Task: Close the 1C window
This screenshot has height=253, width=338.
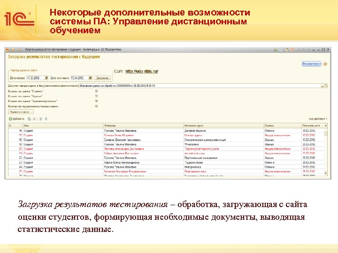Action: pyautogui.click(x=328, y=50)
